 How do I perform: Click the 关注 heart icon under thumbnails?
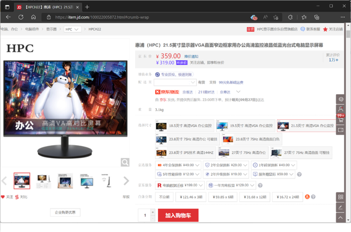click(x=3, y=197)
